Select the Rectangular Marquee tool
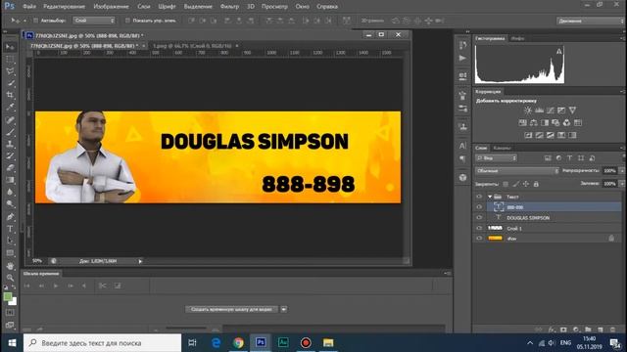627x352 pixels. pos(10,59)
